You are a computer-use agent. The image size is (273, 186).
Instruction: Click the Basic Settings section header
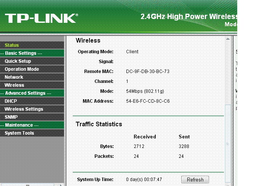32,53
